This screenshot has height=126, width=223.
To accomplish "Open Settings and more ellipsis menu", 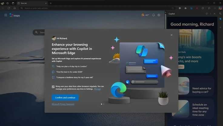I will [x=215, y=8].
